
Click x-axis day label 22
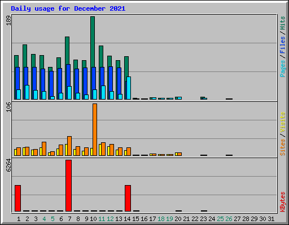pyautogui.click(x=195, y=219)
